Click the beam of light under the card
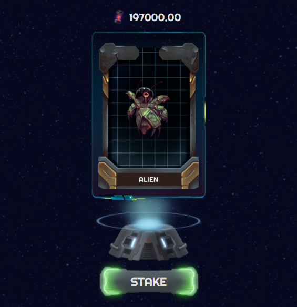The image size is (297, 307). coord(148,208)
